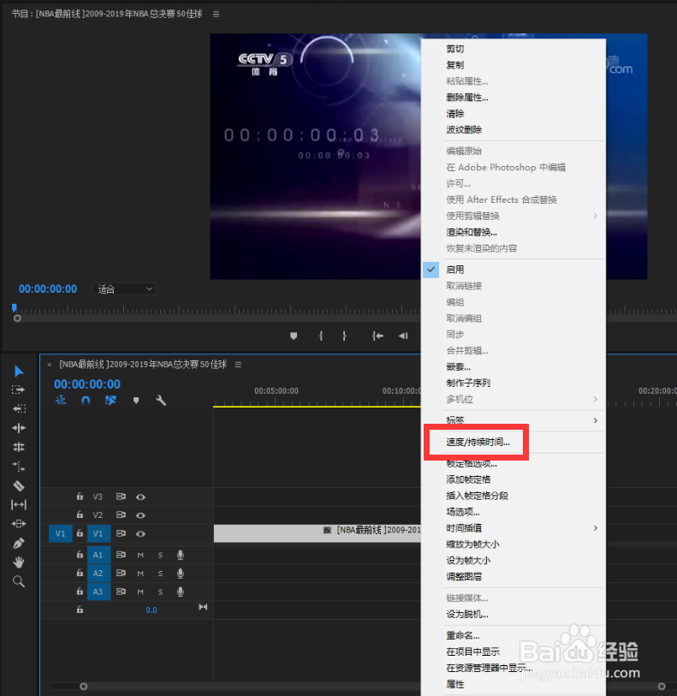The height and width of the screenshot is (696, 677).
Task: Solo audio track A1
Action: pyautogui.click(x=160, y=555)
